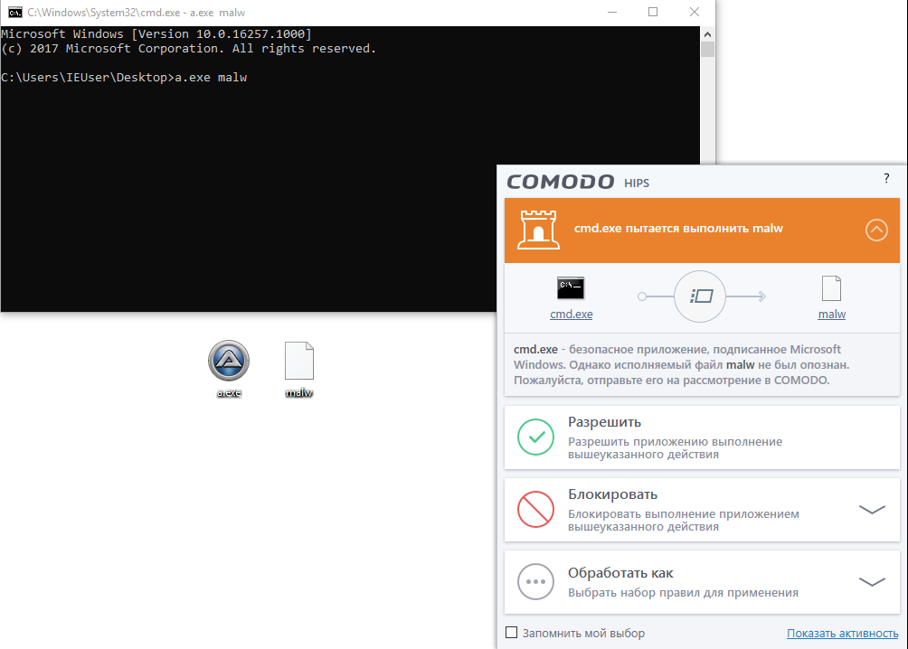908x649 pixels.
Task: Click the red Block prohibition icon
Action: pyautogui.click(x=535, y=510)
